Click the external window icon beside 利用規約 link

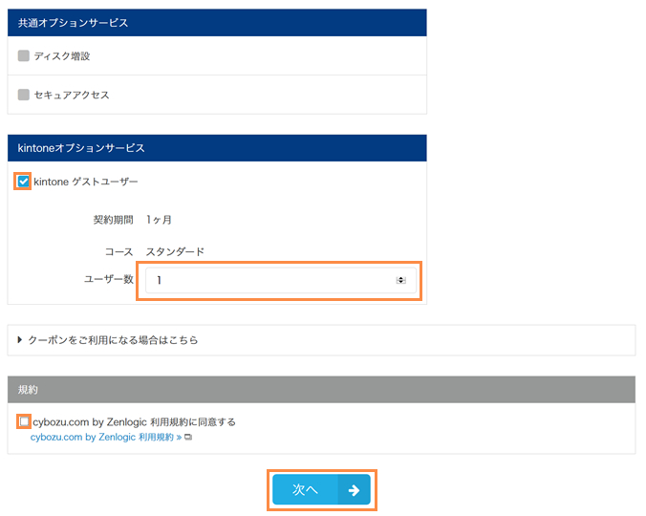(188, 438)
